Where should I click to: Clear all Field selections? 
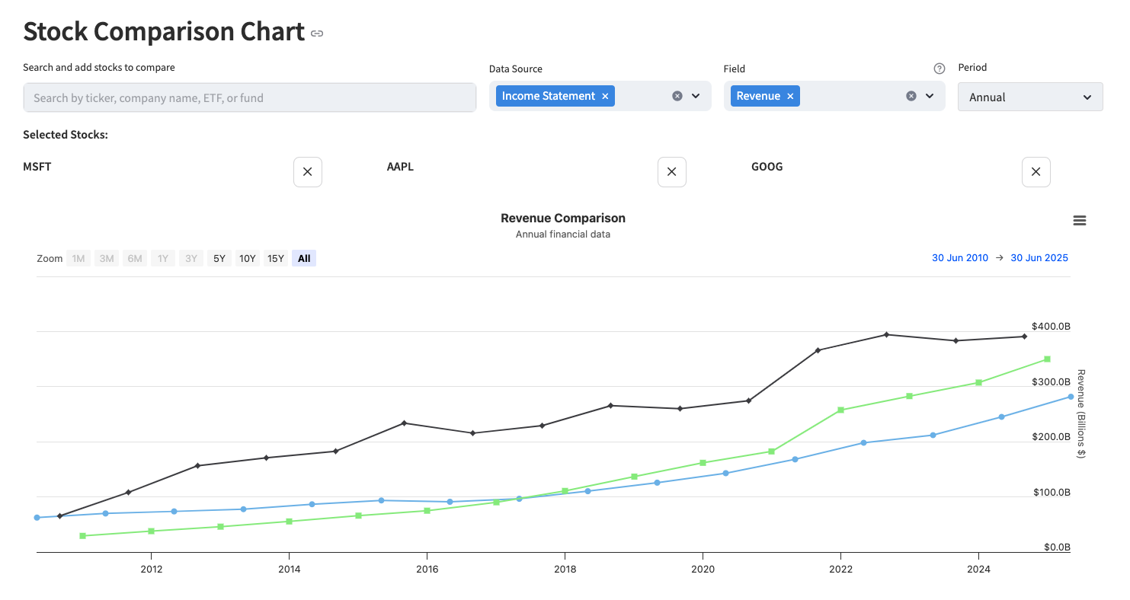[x=911, y=96]
